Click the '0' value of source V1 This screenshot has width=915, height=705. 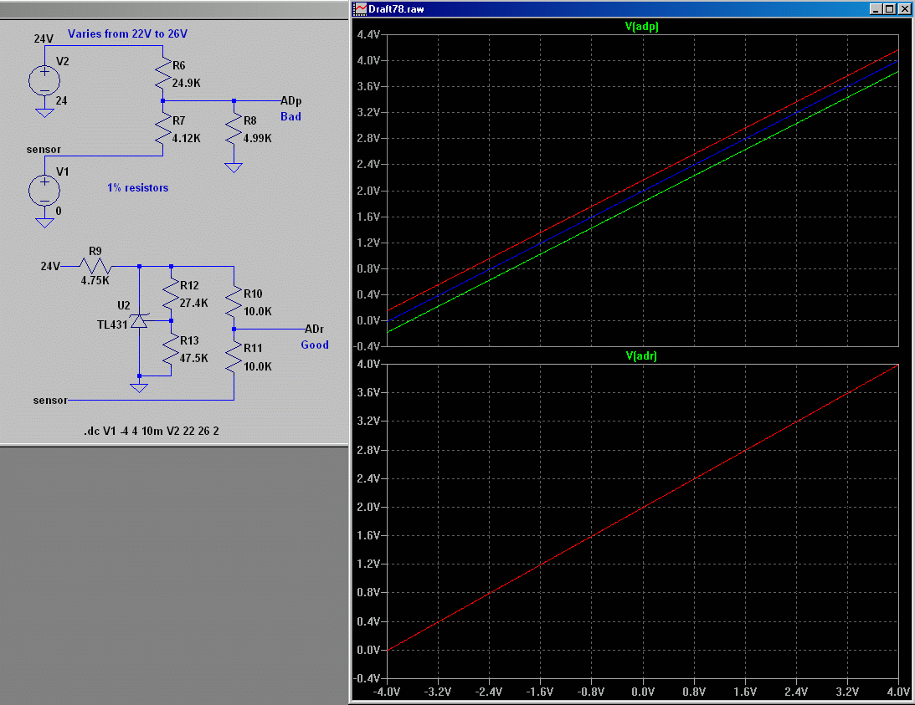pyautogui.click(x=59, y=211)
